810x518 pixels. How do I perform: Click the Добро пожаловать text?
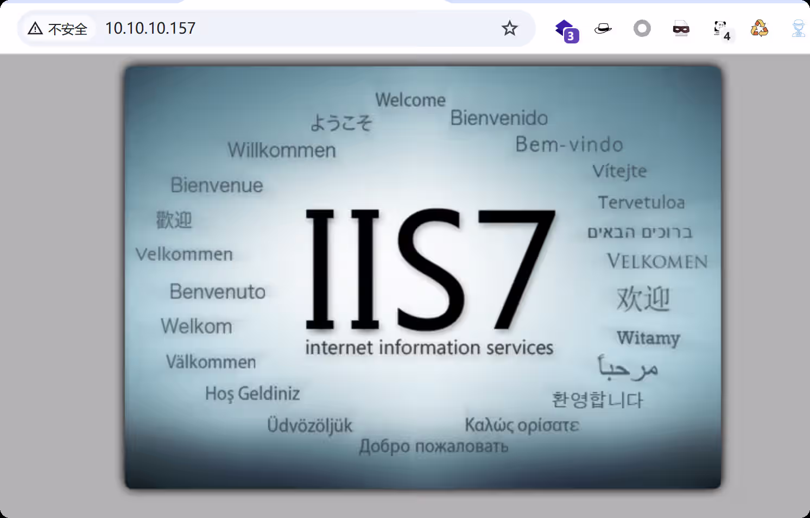point(434,446)
